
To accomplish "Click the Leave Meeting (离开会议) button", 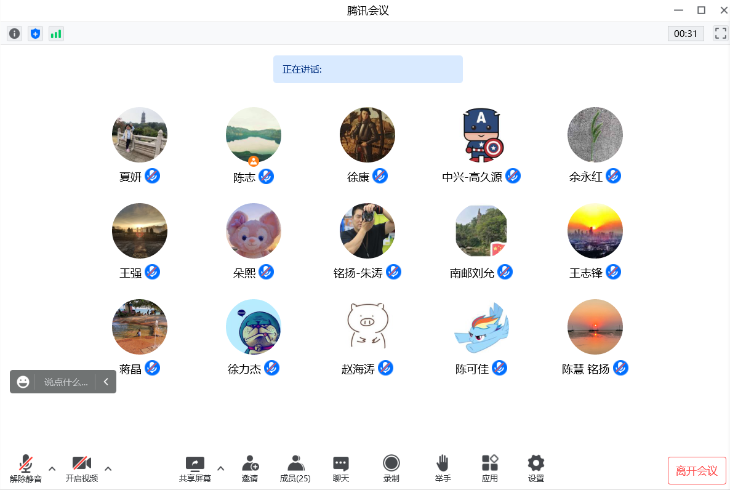I will point(697,471).
